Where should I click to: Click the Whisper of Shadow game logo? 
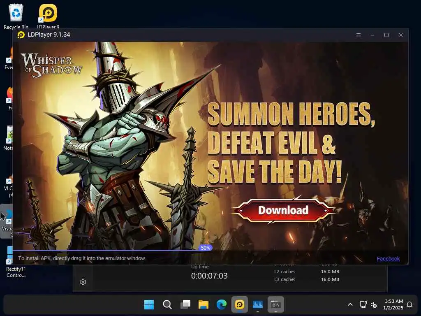tap(51, 65)
